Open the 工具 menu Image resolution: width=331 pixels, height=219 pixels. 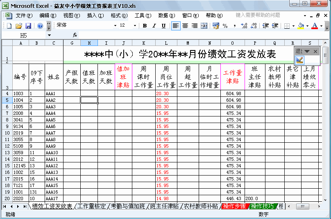coord(143,16)
